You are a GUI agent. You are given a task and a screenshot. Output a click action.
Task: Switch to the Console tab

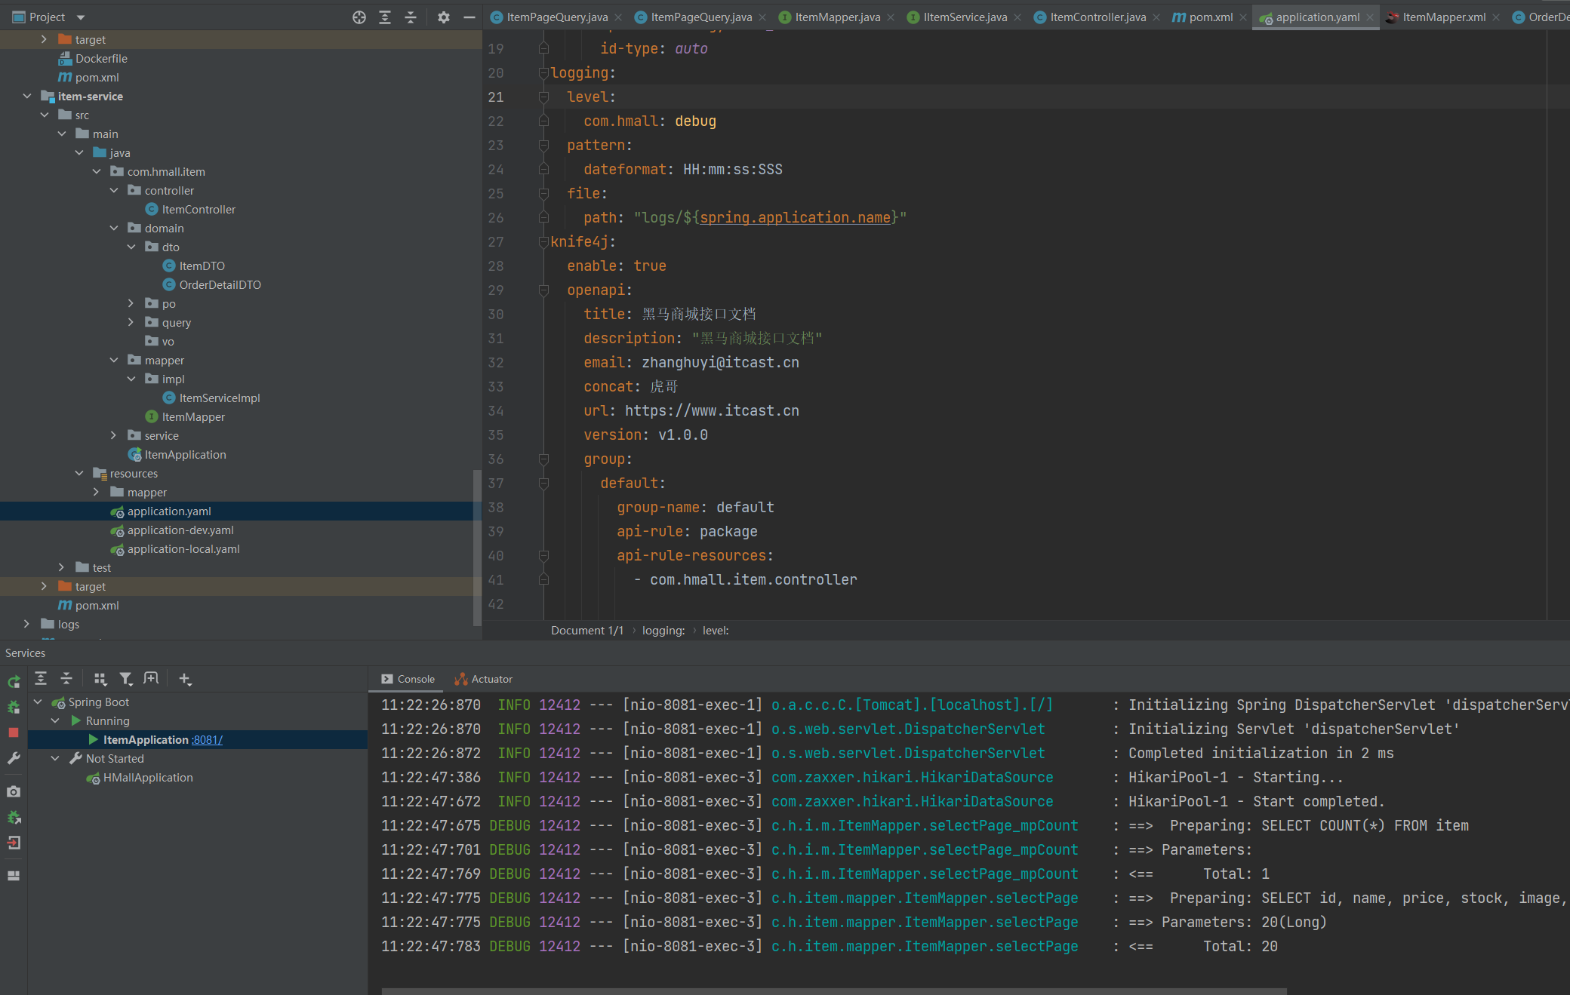click(408, 679)
